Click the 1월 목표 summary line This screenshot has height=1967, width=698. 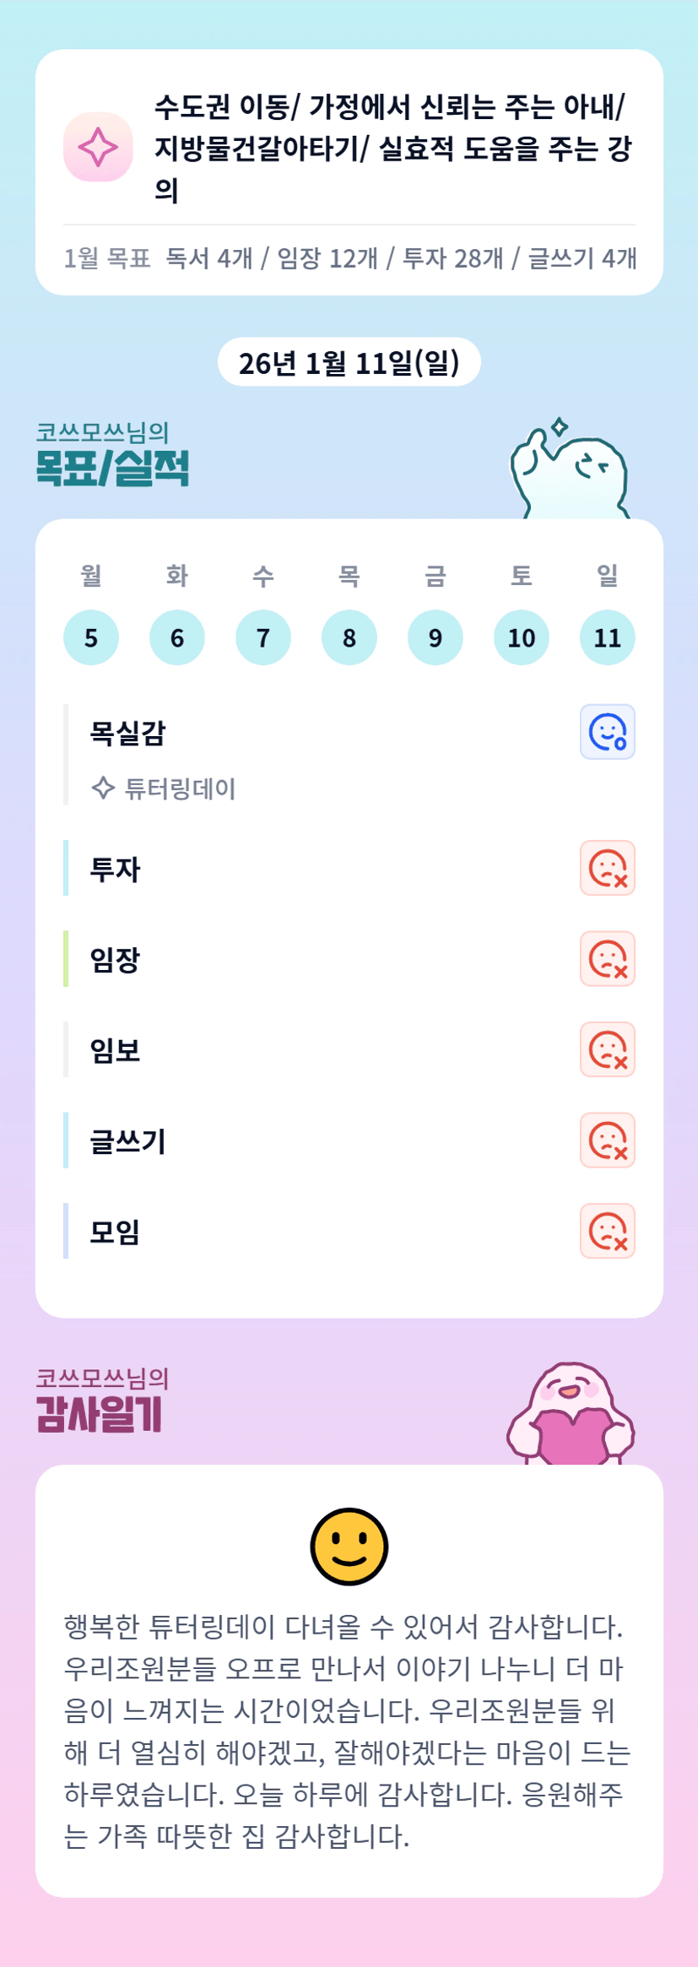349,258
